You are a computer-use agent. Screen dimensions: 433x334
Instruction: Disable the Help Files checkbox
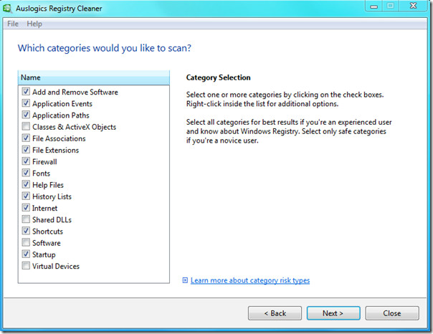point(26,184)
